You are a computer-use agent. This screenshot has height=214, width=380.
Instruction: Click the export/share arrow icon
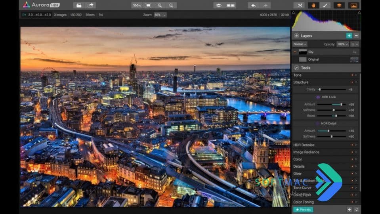(90, 5)
